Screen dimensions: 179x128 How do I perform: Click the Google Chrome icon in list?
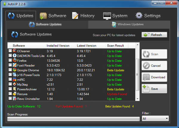pos(14,70)
